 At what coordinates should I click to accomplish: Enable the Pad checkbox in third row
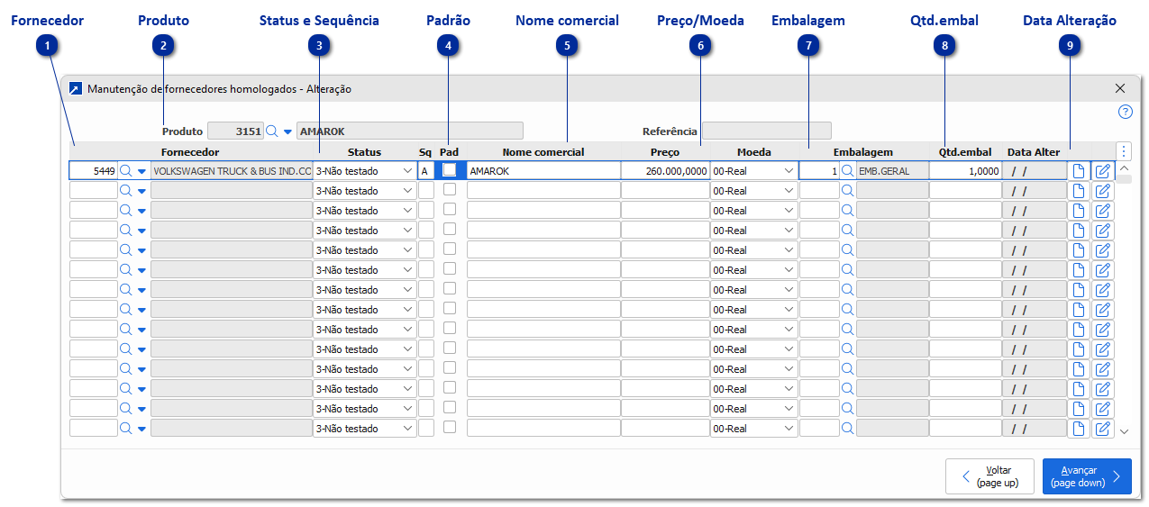449,210
